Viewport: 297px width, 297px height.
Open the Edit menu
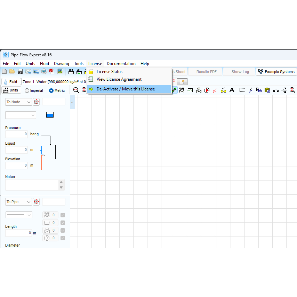tap(17, 64)
